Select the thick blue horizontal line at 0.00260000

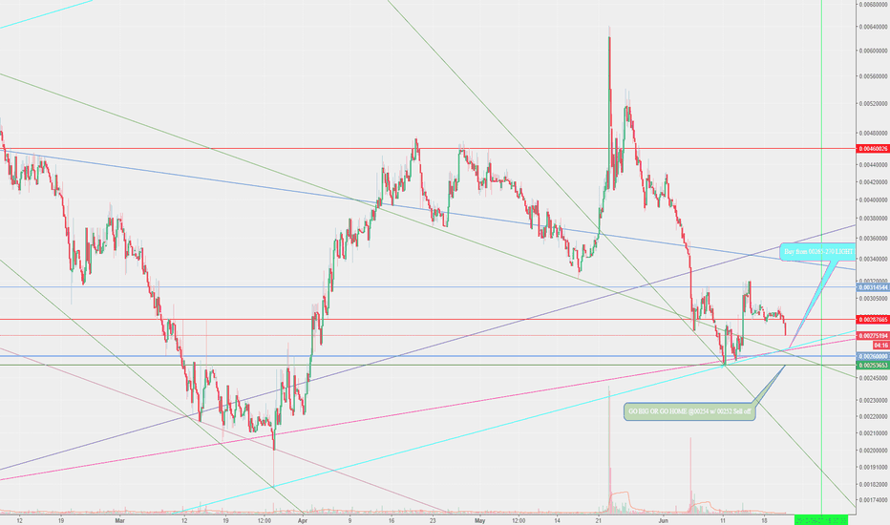429,356
